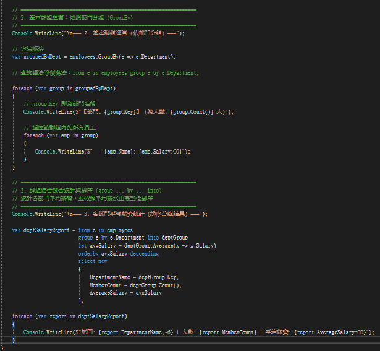Click the comment '3. 群組結合聚合統計與排序 (group ... by ... into)'
Viewport: 380px width, 351px height.
point(91,191)
